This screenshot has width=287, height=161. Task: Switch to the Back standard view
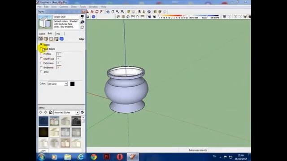pyautogui.click(x=138, y=17)
